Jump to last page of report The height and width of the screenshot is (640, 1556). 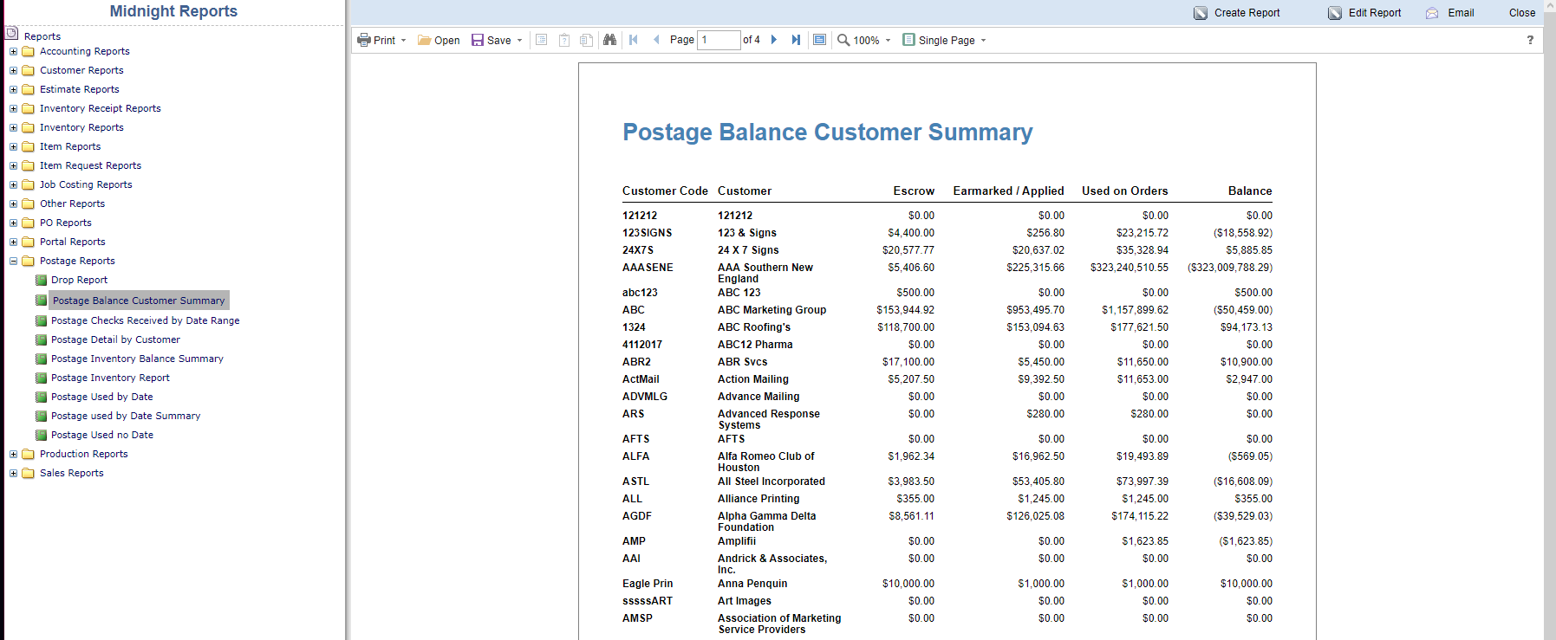pyautogui.click(x=796, y=40)
